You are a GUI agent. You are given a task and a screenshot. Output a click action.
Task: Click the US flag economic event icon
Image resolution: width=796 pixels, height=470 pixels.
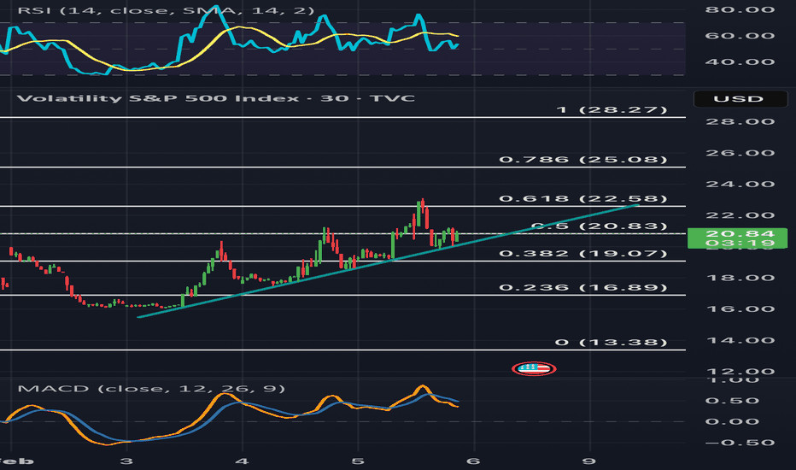point(534,368)
